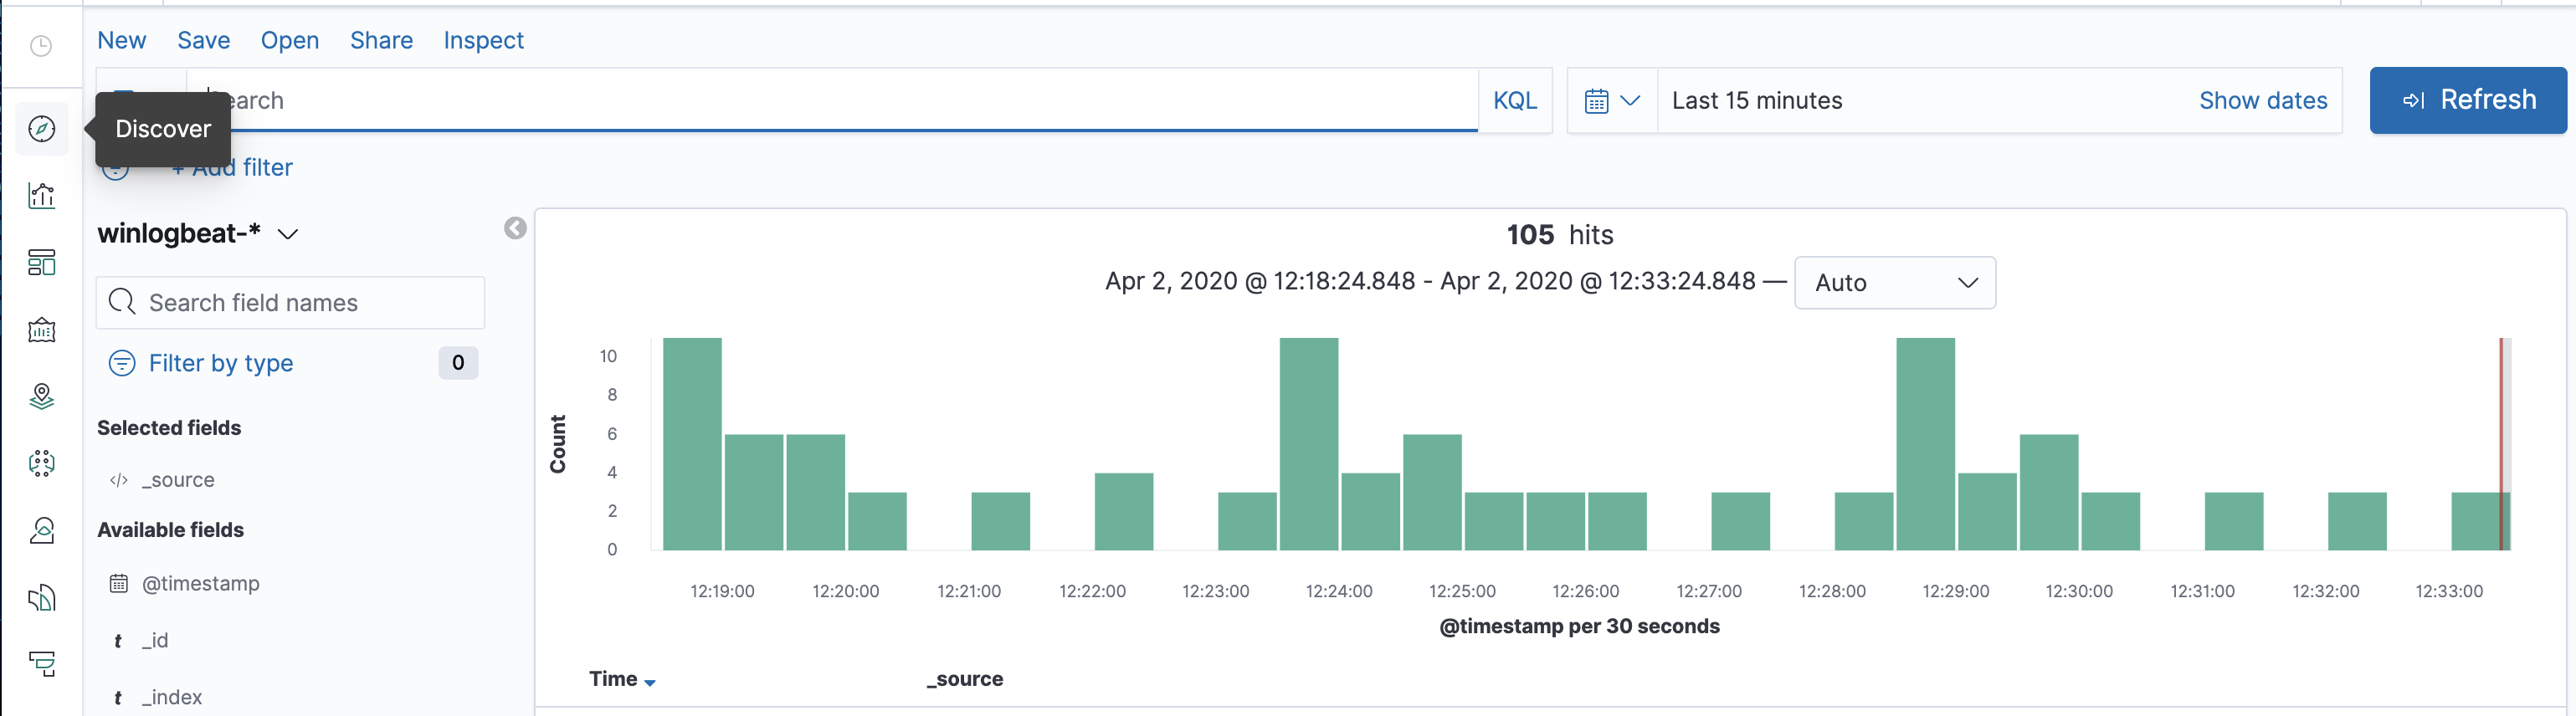Click the tall histogram bar near 12:24:00
This screenshot has height=716, width=2576.
(x=1309, y=444)
